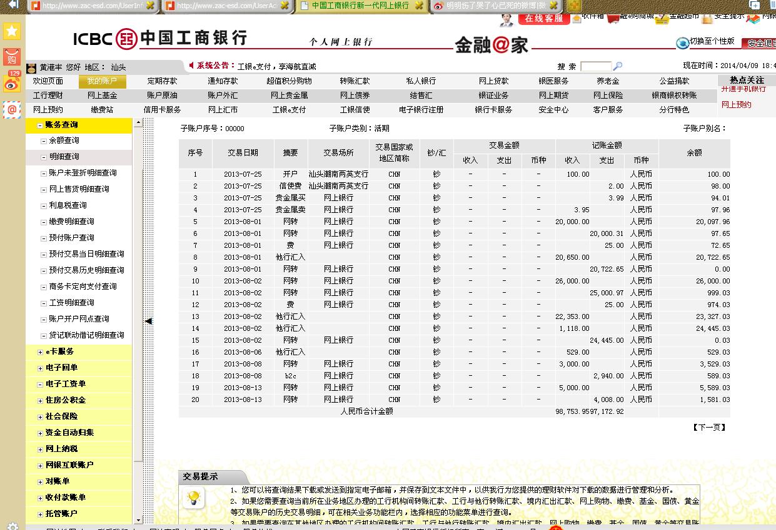Screen dimensions: 776x530
Task: Click the search magnifier icon
Action: [618, 66]
